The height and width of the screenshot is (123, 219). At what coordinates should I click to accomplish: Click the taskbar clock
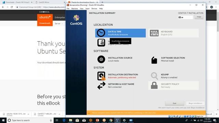(207, 120)
